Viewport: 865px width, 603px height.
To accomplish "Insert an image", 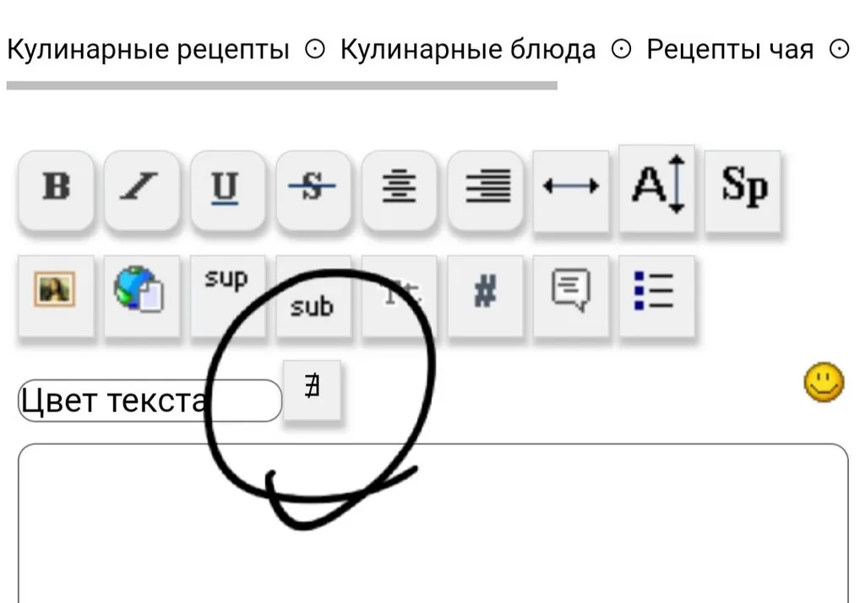I will pyautogui.click(x=54, y=296).
